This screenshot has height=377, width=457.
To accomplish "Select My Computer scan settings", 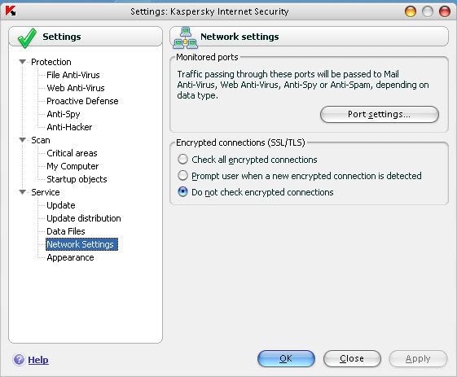I will (x=73, y=166).
